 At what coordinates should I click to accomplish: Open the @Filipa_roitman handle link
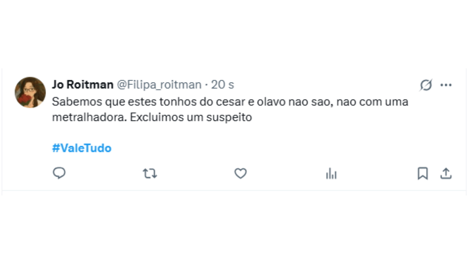pyautogui.click(x=159, y=84)
